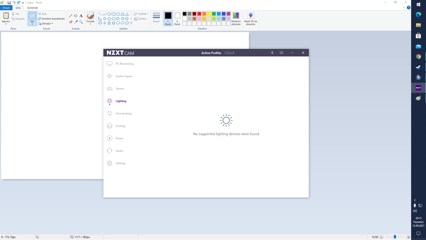Open Microsoft Edge from taskbar
This screenshot has height=240, width=426.
click(418, 15)
